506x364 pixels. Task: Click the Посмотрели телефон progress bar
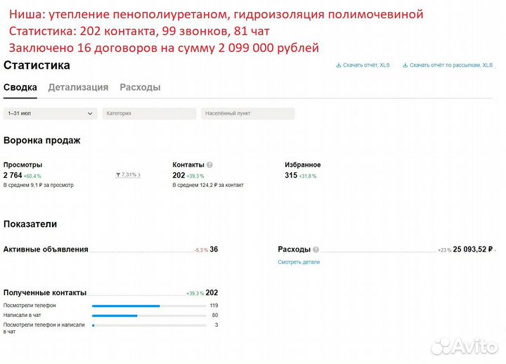click(x=149, y=306)
